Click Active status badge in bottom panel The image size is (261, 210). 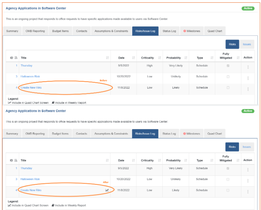coord(248,111)
